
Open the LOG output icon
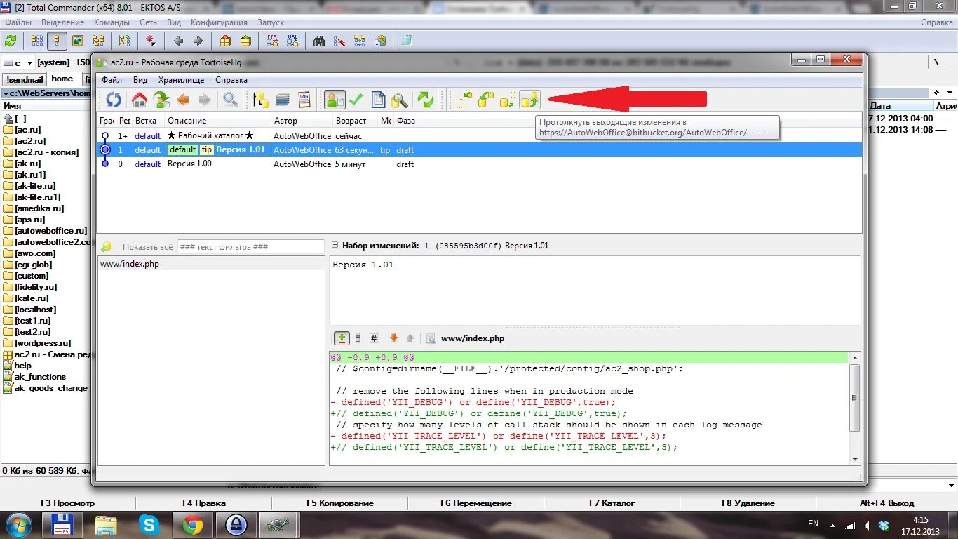304,100
